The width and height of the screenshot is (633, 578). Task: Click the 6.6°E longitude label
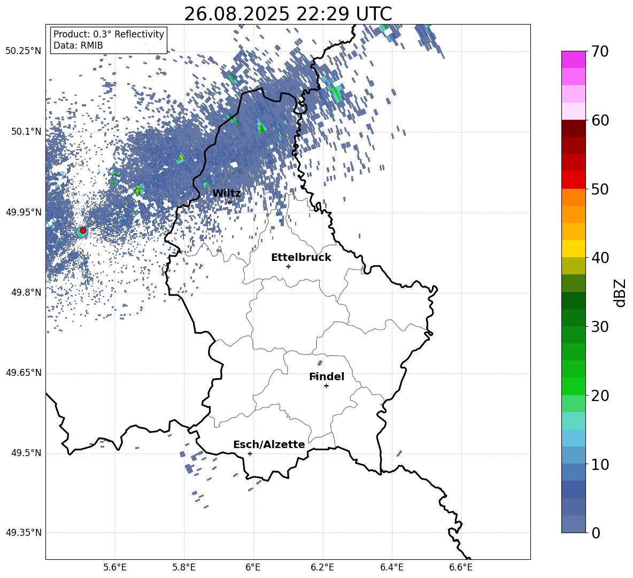pos(461,567)
